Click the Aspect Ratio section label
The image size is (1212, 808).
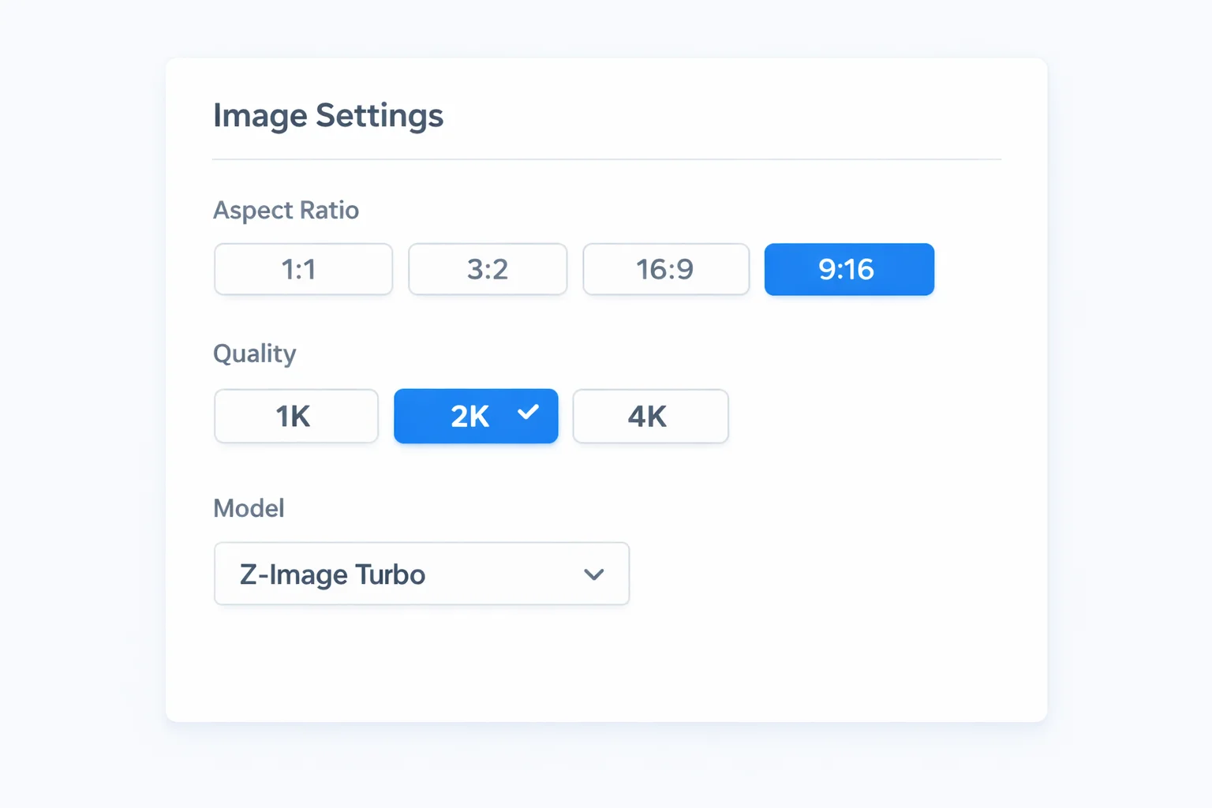click(x=286, y=210)
